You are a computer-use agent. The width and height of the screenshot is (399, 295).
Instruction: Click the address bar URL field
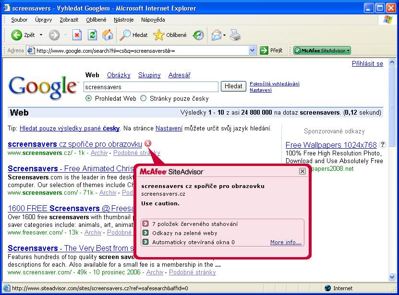(142, 50)
